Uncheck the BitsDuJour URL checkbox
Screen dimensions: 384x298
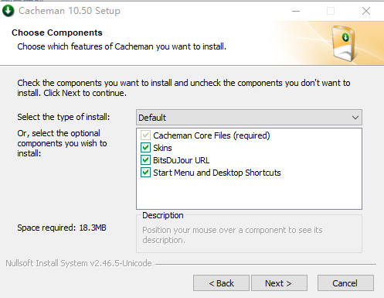tap(145, 160)
